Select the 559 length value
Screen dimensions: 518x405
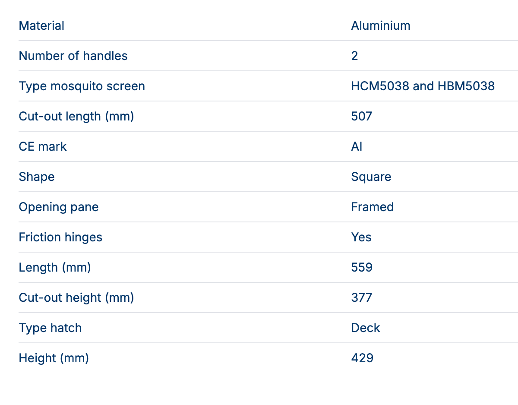pyautogui.click(x=362, y=268)
